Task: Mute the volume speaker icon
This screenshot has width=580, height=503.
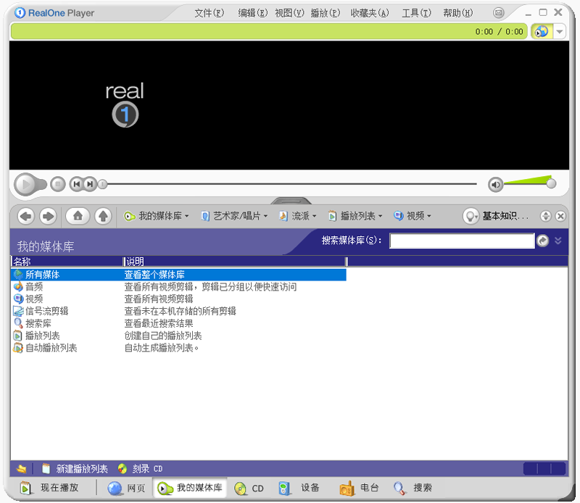Action: pos(496,184)
